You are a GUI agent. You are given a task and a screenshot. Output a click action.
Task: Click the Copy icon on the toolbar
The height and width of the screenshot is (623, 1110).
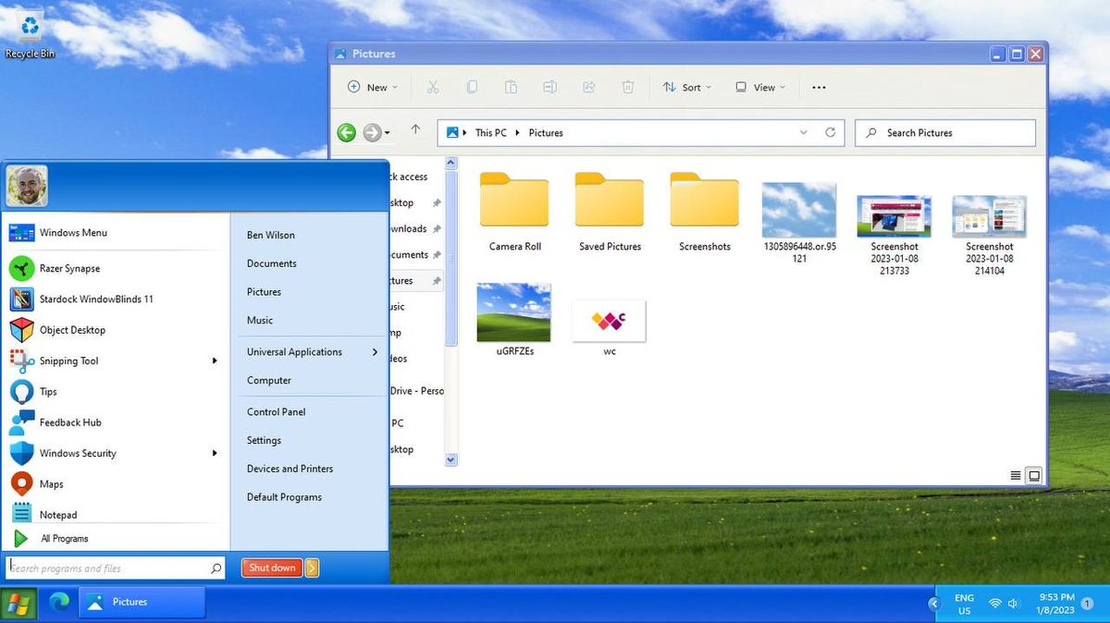(x=472, y=86)
